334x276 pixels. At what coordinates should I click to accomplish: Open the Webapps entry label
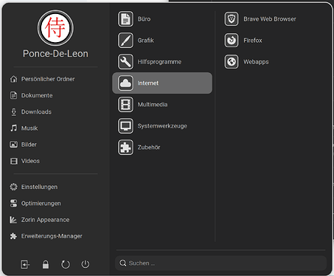click(x=256, y=62)
